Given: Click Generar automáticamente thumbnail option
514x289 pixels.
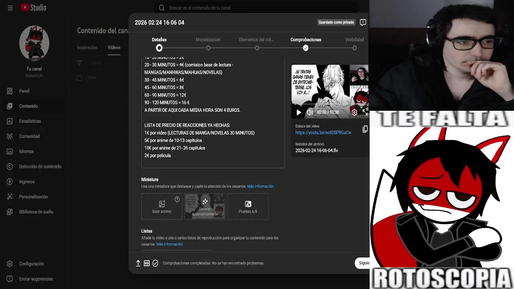Looking at the screenshot, I should click(x=205, y=206).
